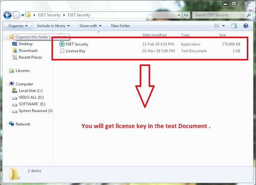
Task: Open SOFTWARE (E:) drive
Action: (32, 104)
